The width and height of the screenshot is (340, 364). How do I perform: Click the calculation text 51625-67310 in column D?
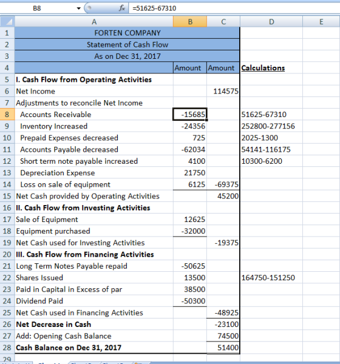click(x=263, y=115)
